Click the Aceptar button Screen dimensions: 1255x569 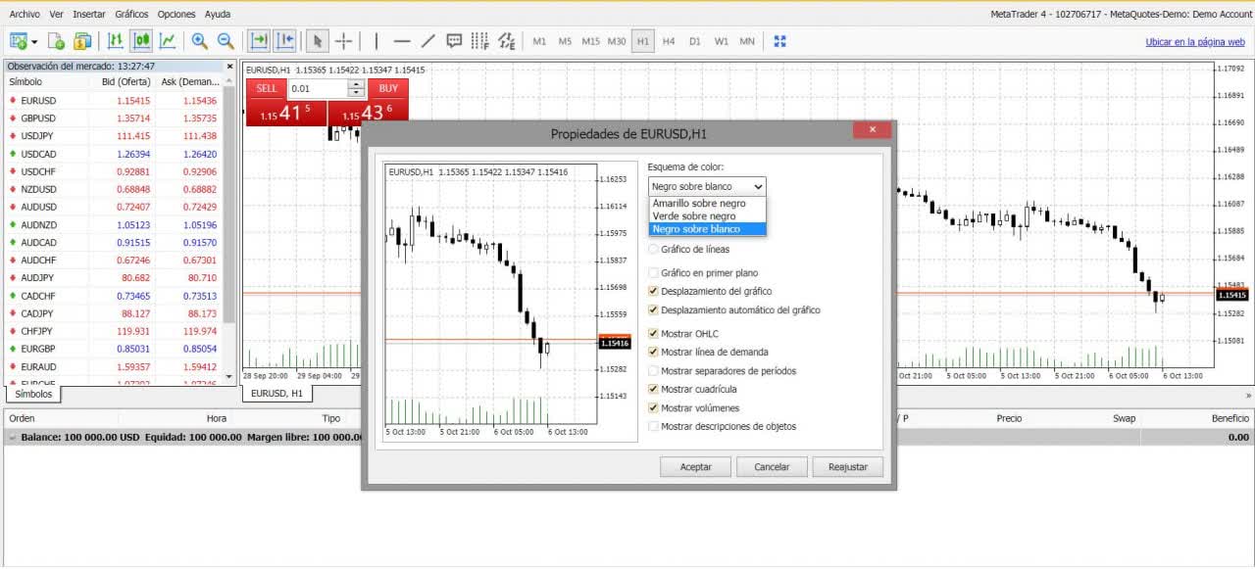click(x=696, y=467)
